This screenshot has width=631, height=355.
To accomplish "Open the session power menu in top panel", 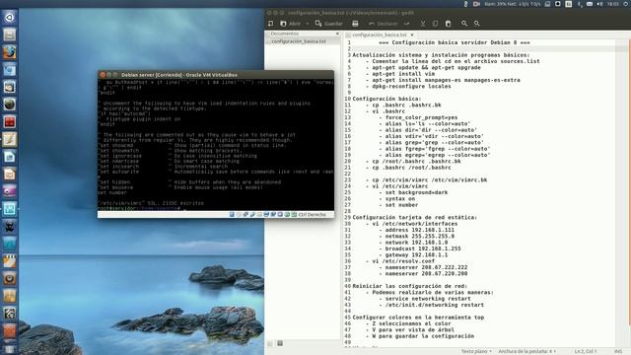I will click(x=626, y=4).
